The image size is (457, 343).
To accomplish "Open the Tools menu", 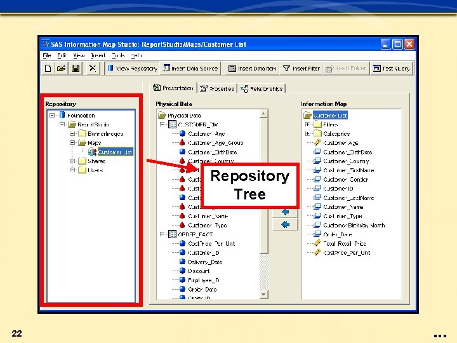I will [x=118, y=55].
